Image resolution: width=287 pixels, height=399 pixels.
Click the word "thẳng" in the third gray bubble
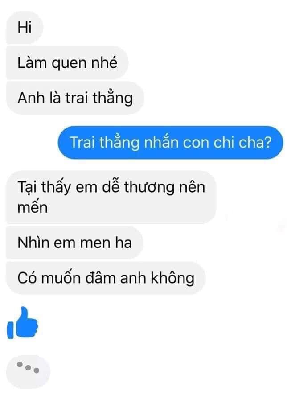(x=112, y=98)
